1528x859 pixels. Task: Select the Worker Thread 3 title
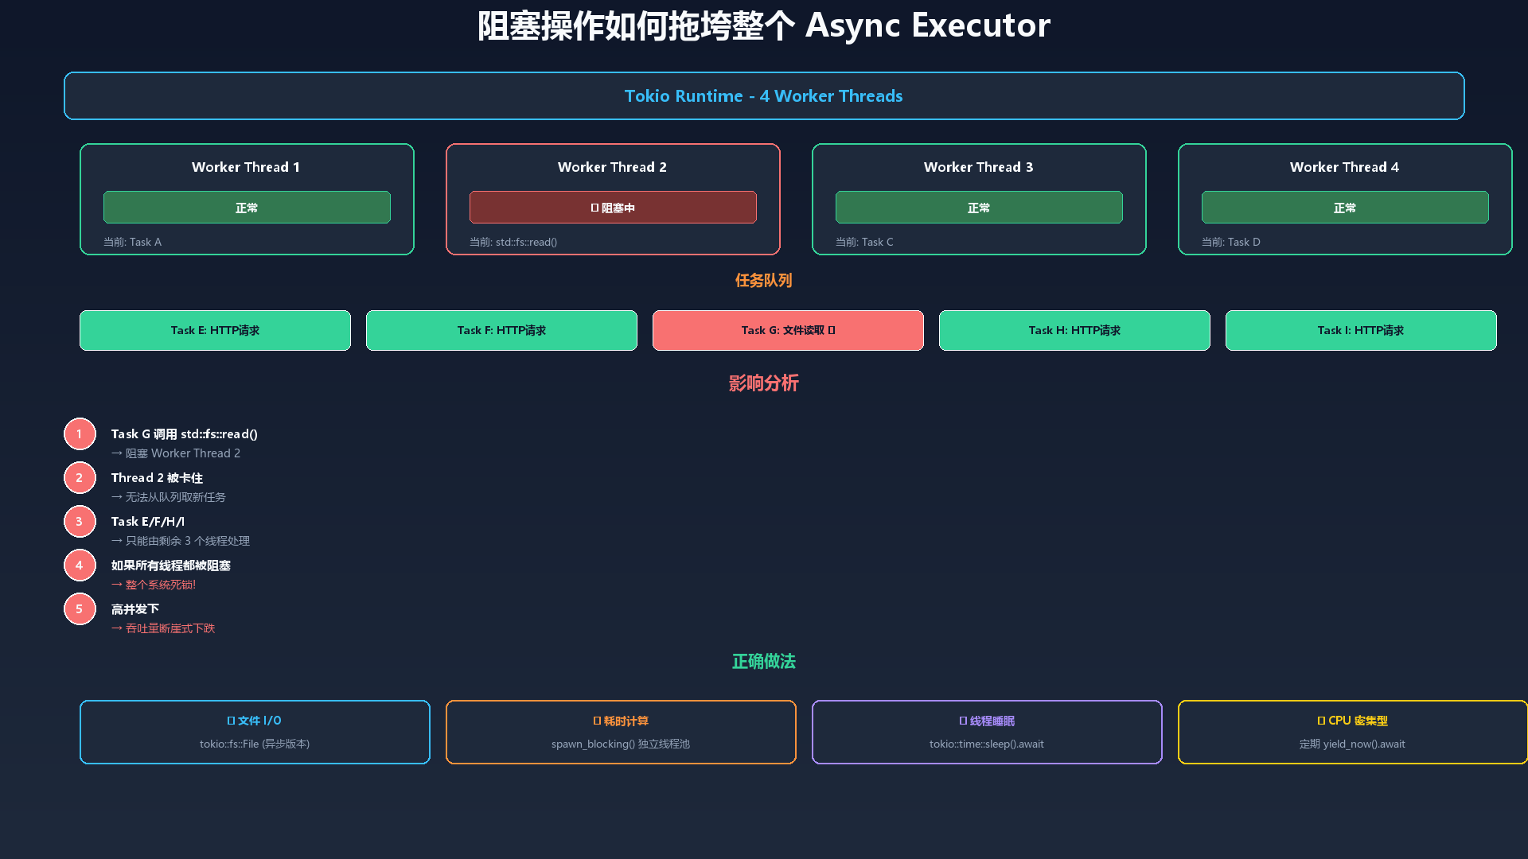tap(978, 167)
